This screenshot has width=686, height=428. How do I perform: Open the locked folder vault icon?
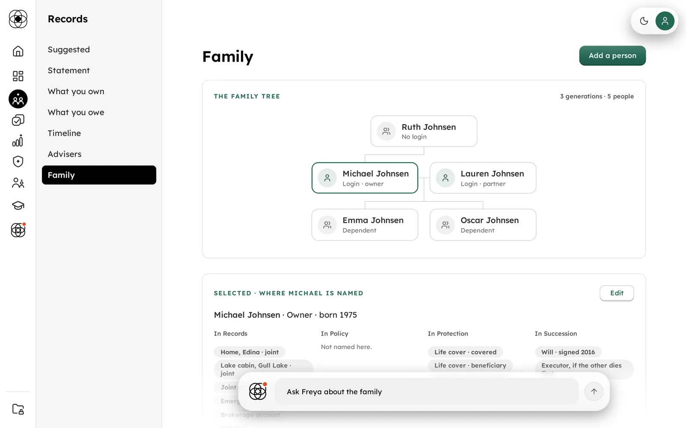pyautogui.click(x=18, y=409)
